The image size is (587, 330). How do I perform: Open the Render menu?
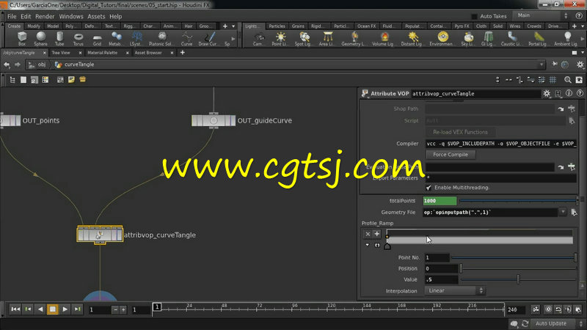pyautogui.click(x=45, y=16)
